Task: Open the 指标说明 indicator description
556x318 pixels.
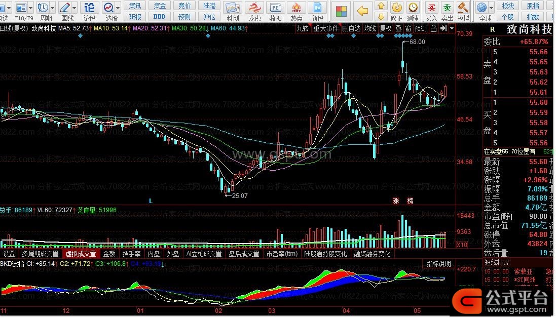Action: 438,264
